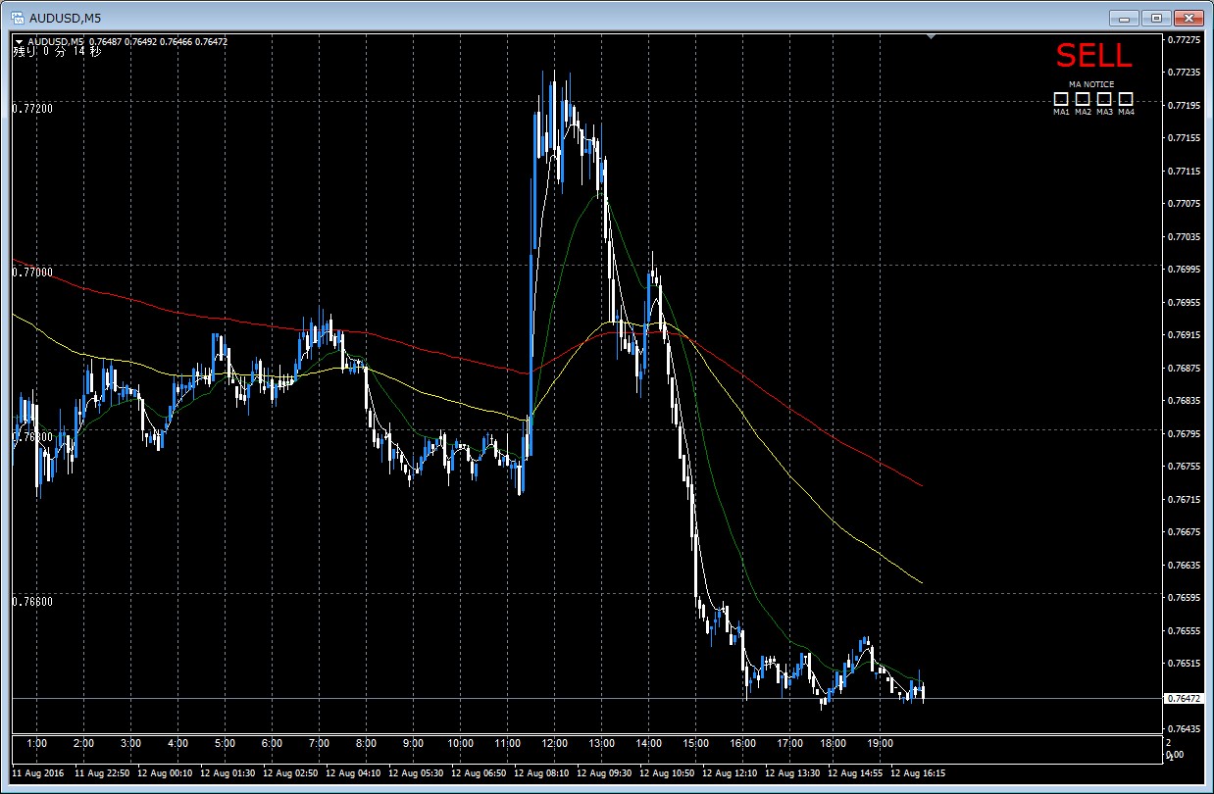Viewport: 1214px width, 794px height.
Task: Click the 19:00 label in the sub-window
Action: 881,743
